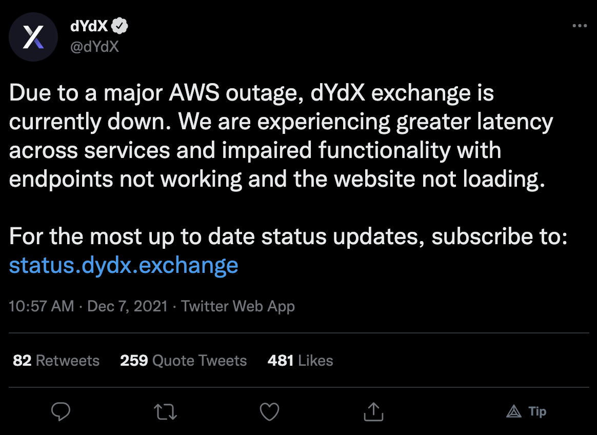Click the 'For the most up to date' sentence
The image size is (597, 435).
pyautogui.click(x=287, y=236)
